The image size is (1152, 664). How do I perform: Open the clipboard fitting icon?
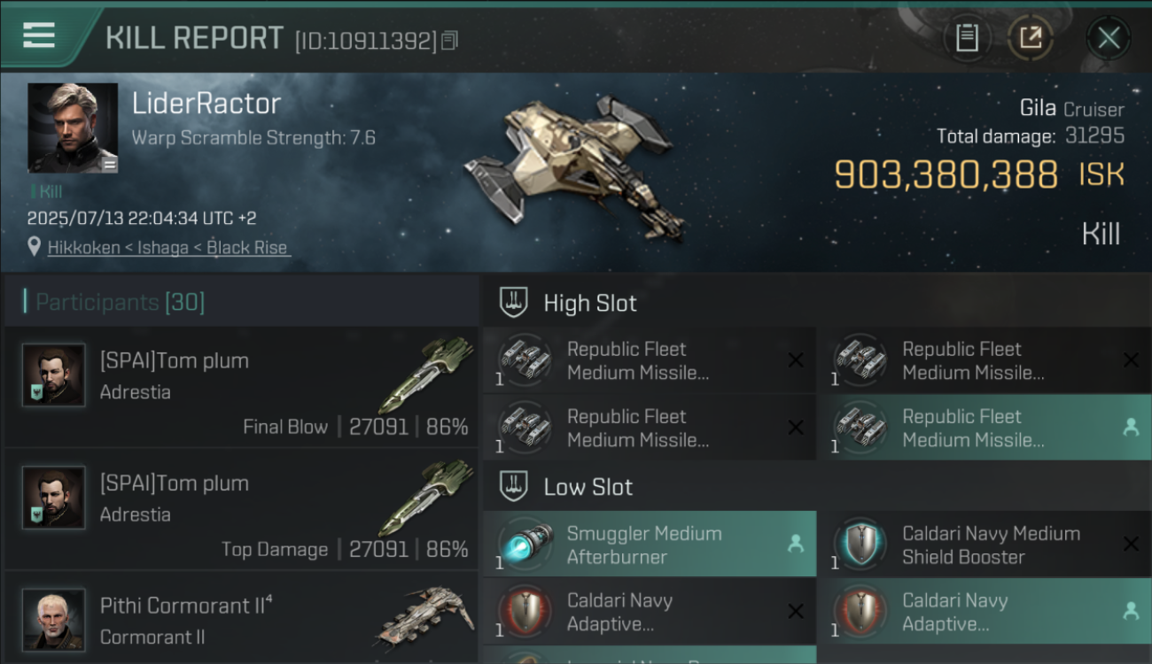[x=967, y=38]
